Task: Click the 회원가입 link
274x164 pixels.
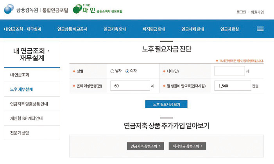Action: (257, 12)
